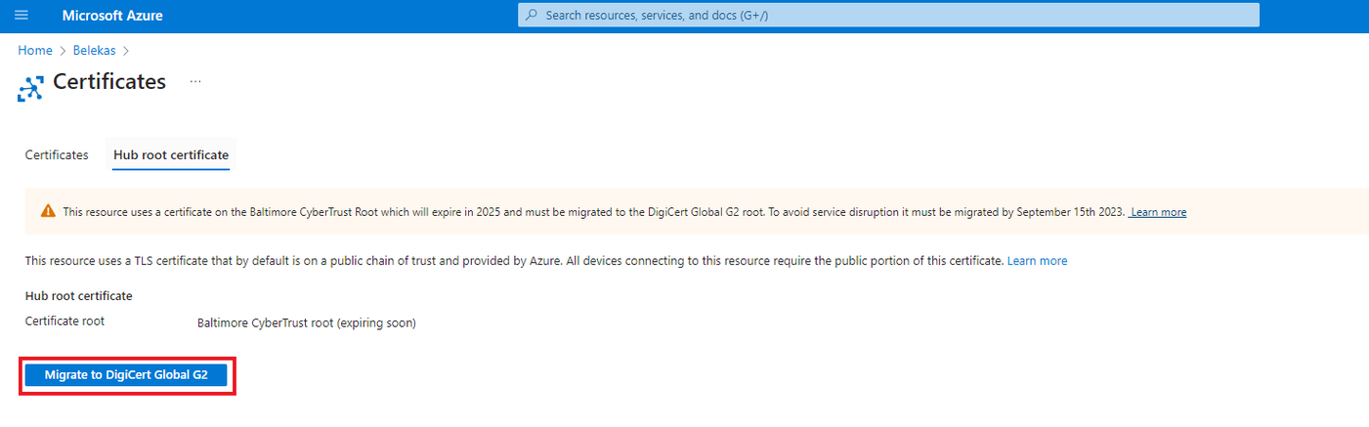
Task: Open the ellipsis more options menu
Action: (x=195, y=82)
